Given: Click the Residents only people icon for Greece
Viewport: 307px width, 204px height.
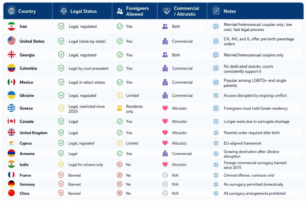Looking at the screenshot, I should tap(120, 108).
